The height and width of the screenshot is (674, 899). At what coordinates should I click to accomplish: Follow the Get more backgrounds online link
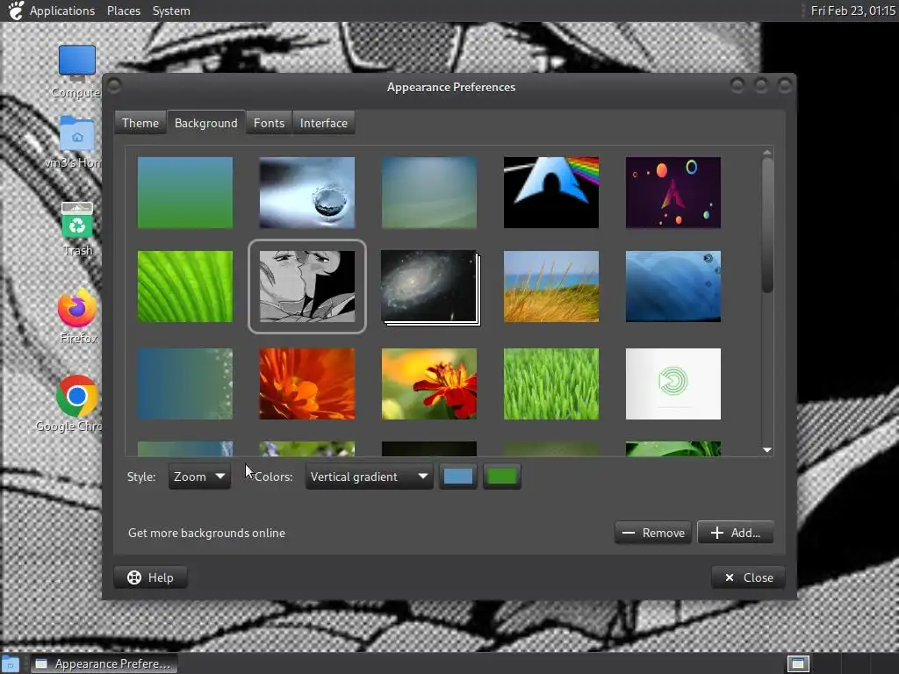pos(206,533)
